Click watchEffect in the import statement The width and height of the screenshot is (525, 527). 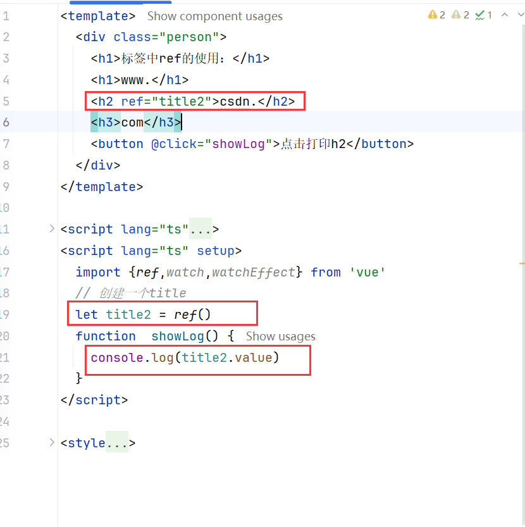pyautogui.click(x=254, y=272)
